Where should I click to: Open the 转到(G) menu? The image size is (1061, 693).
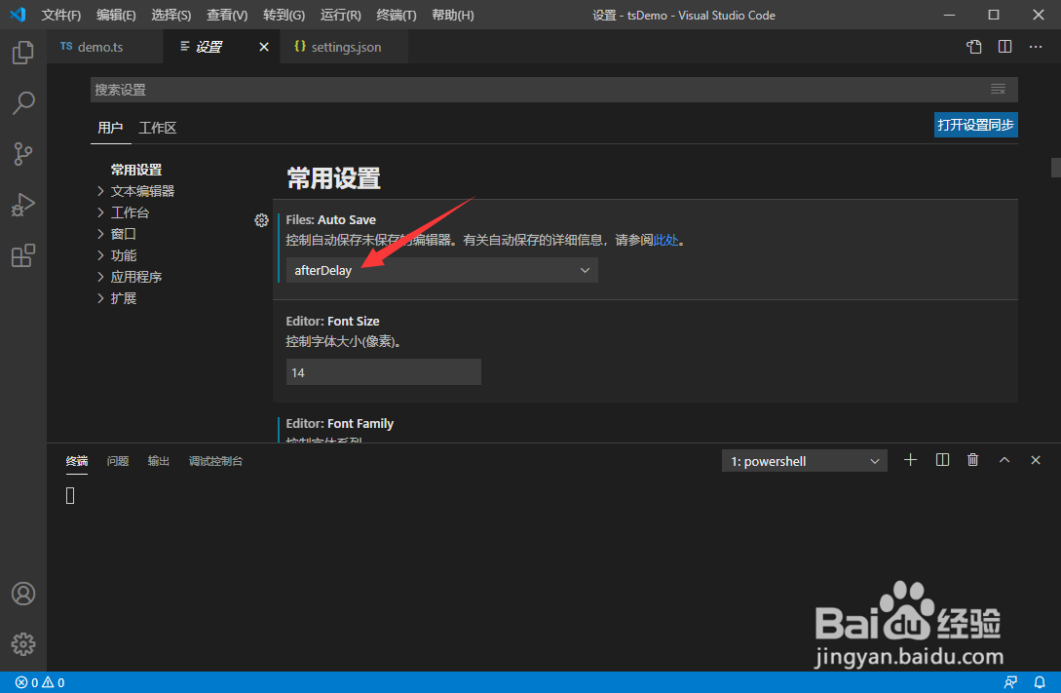[284, 15]
